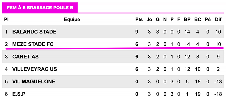
Task: Click the Pé column header
Action: click(x=208, y=19)
